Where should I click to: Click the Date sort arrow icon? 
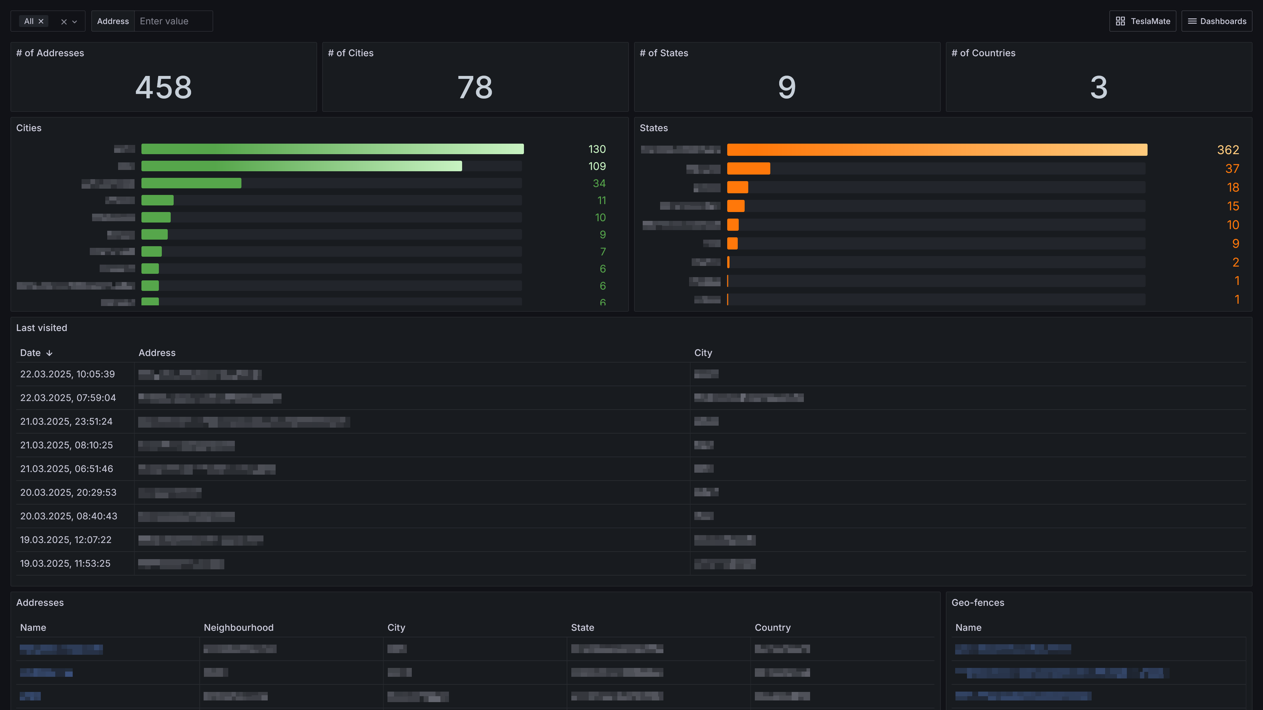pyautogui.click(x=50, y=353)
